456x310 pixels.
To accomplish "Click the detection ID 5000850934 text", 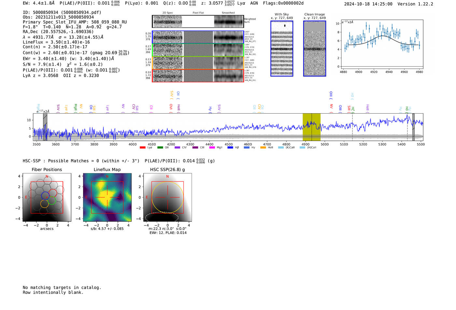I will coord(62,12).
